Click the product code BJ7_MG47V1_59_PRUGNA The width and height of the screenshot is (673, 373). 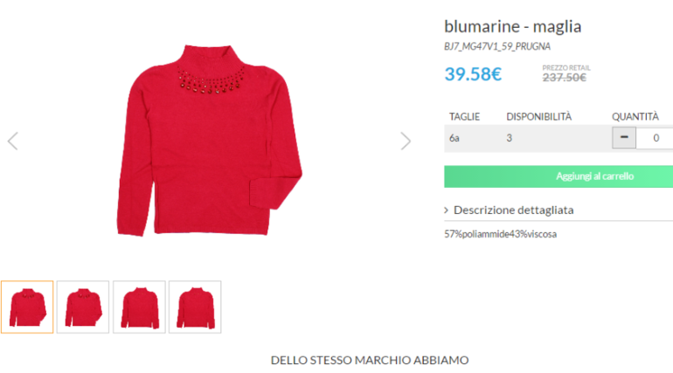(497, 46)
